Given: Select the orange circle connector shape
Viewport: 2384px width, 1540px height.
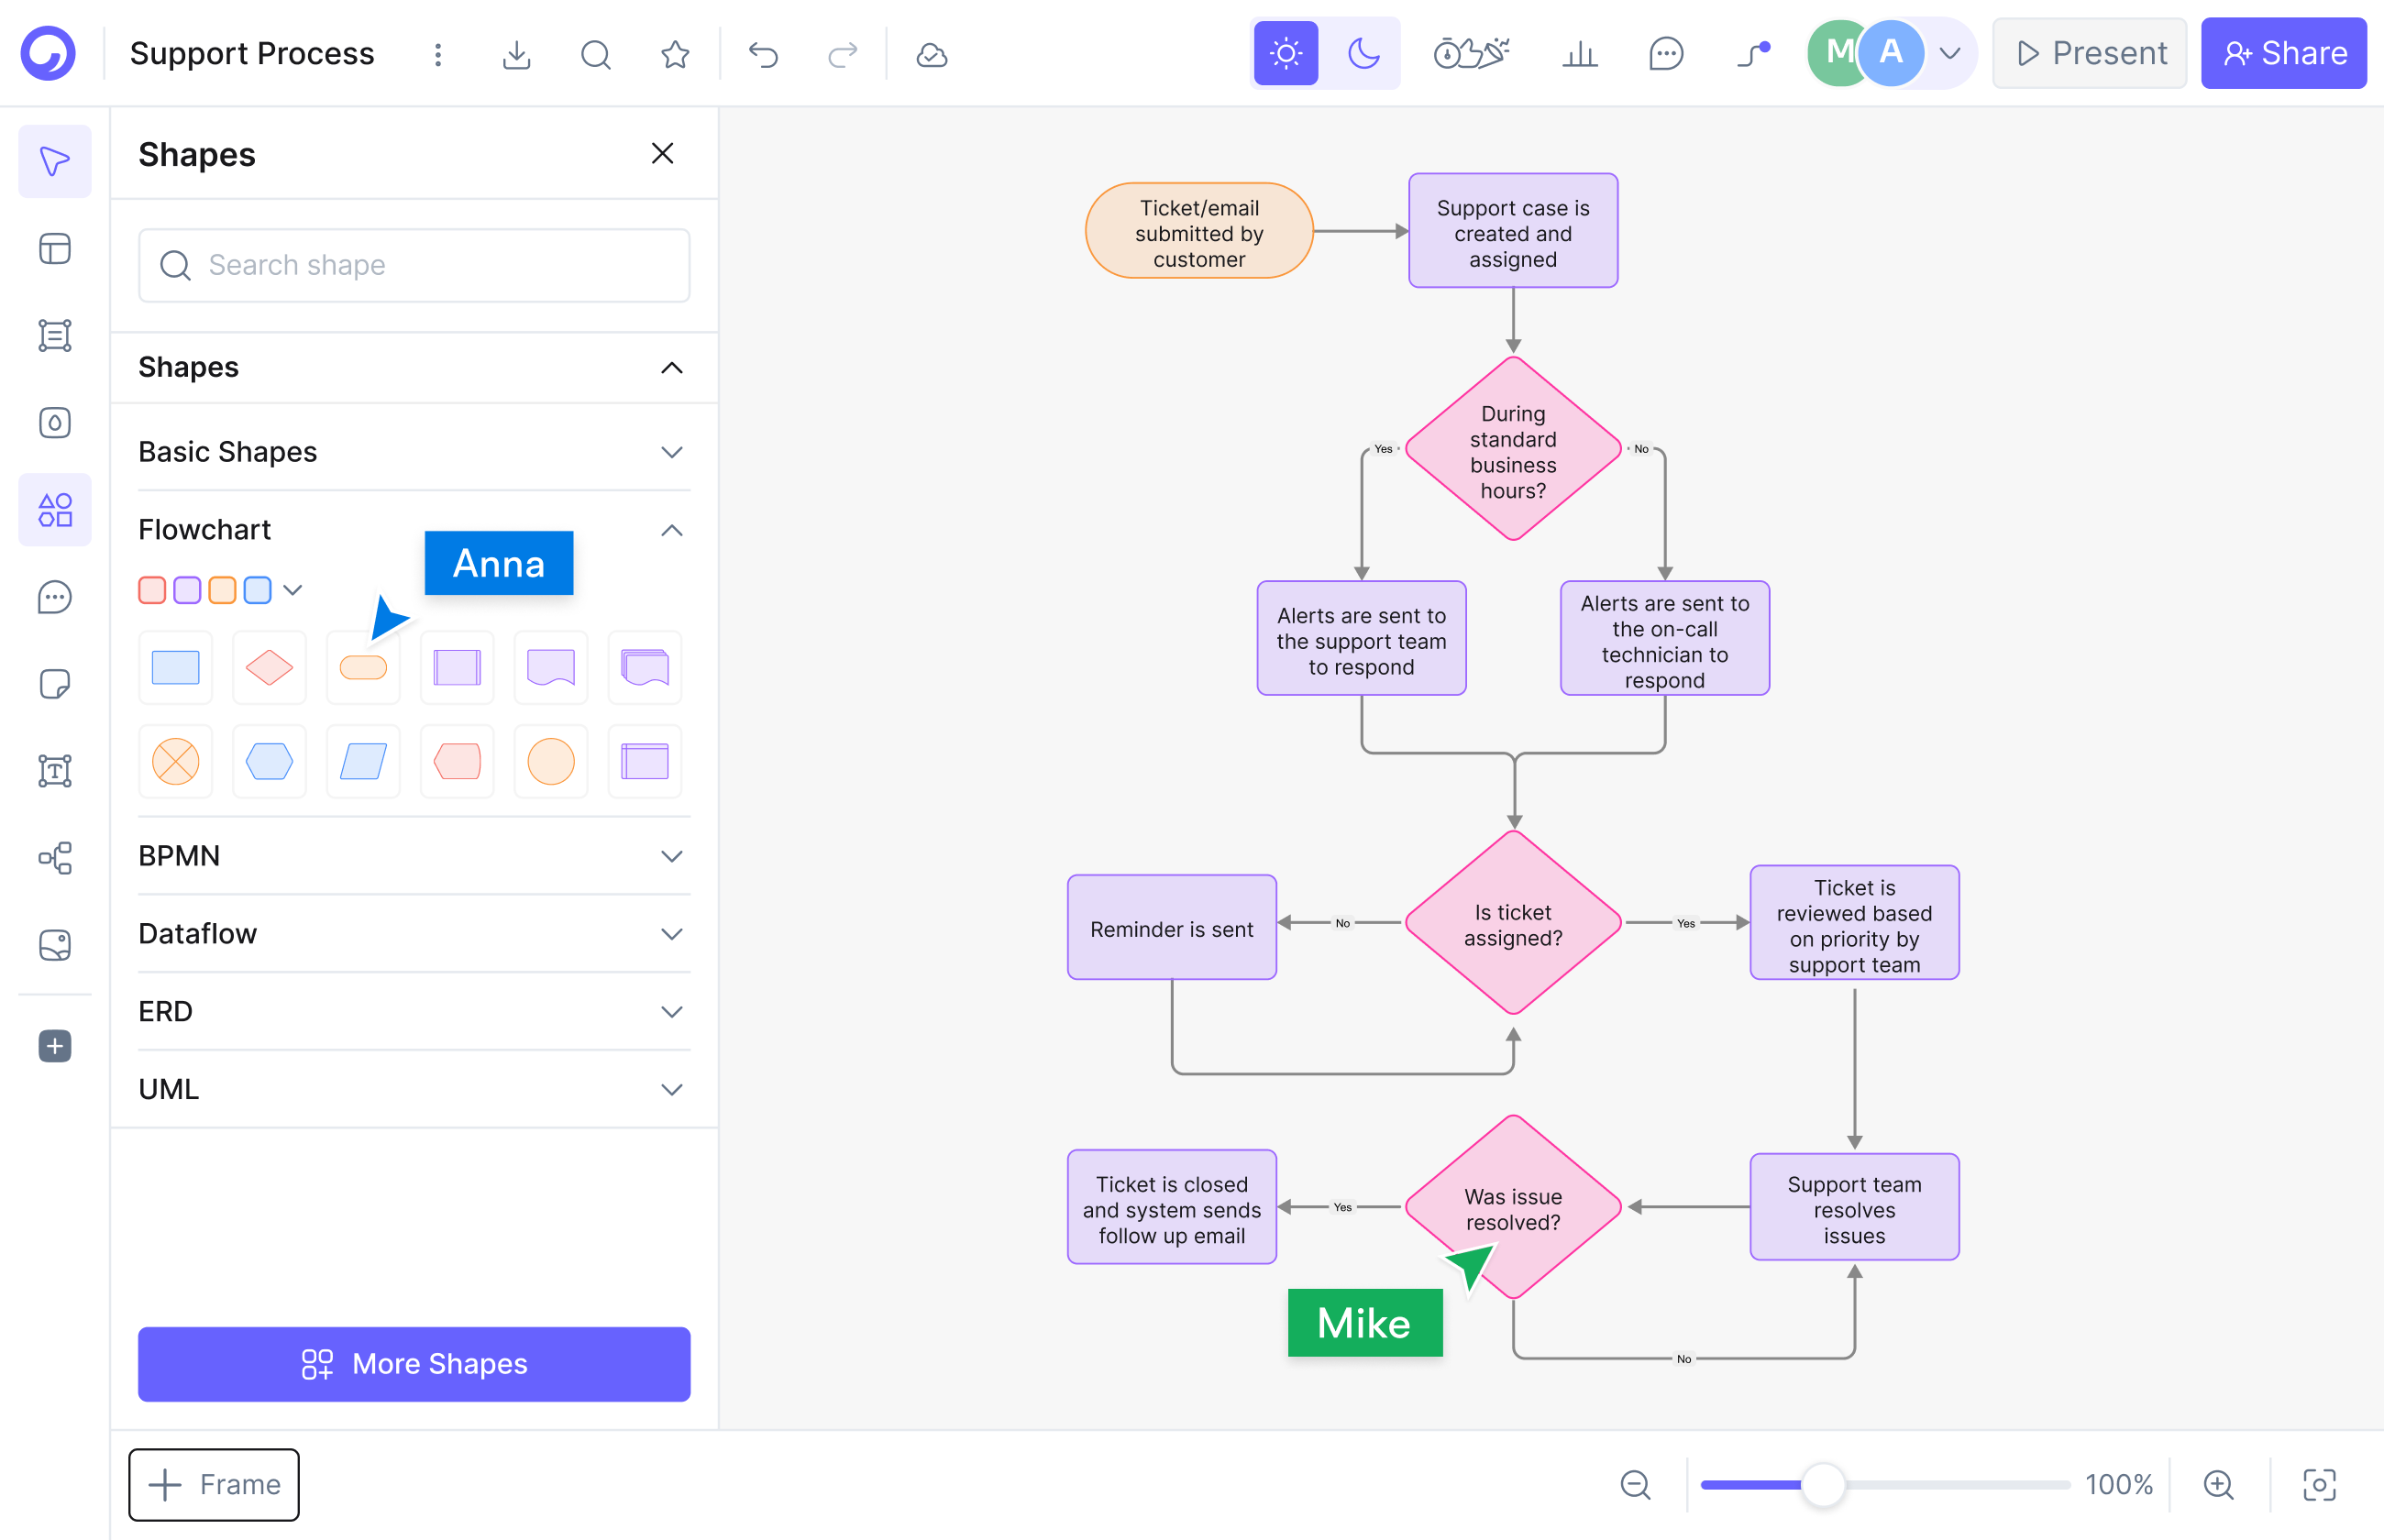Looking at the screenshot, I should pos(551,761).
